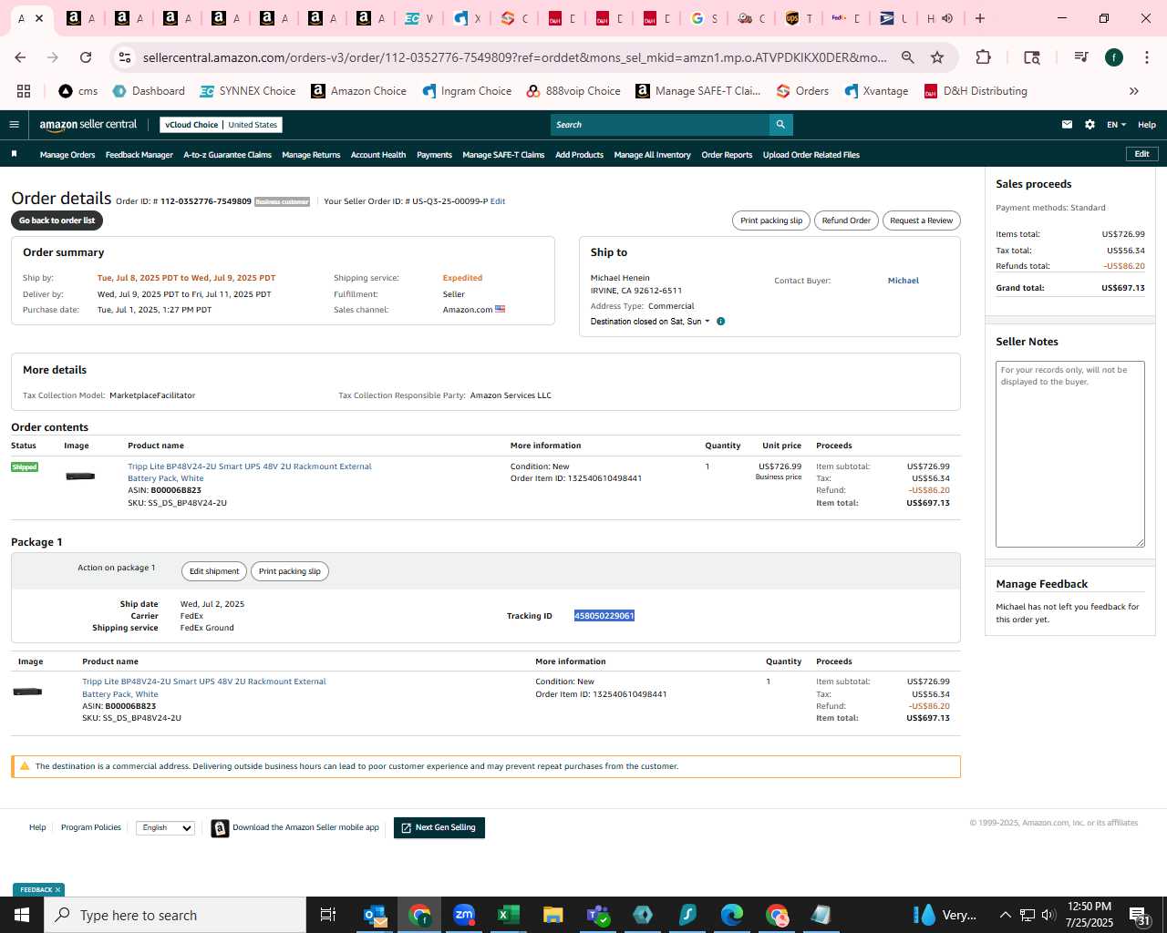Viewport: 1167px width, 933px height.
Task: Click the Refund Order button
Action: click(x=846, y=220)
